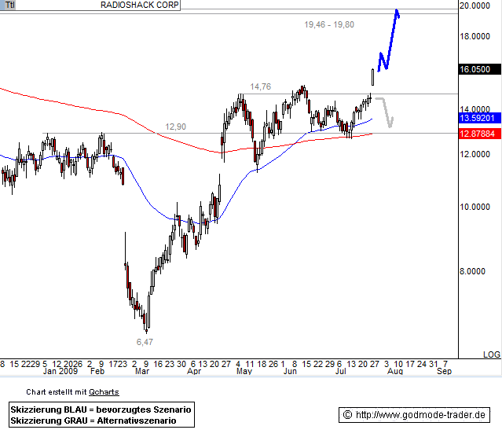Image resolution: width=502 pixels, height=437 pixels.
Task: Click the Feb month axis label
Action: pyautogui.click(x=97, y=371)
